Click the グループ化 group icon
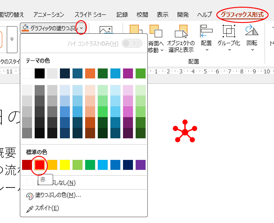This screenshot has width=274, height=223. tap(229, 31)
